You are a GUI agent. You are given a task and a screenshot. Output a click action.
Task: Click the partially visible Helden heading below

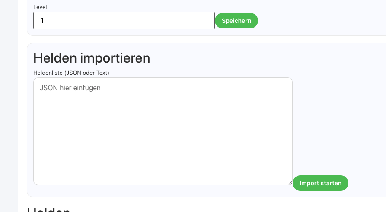[x=48, y=210]
